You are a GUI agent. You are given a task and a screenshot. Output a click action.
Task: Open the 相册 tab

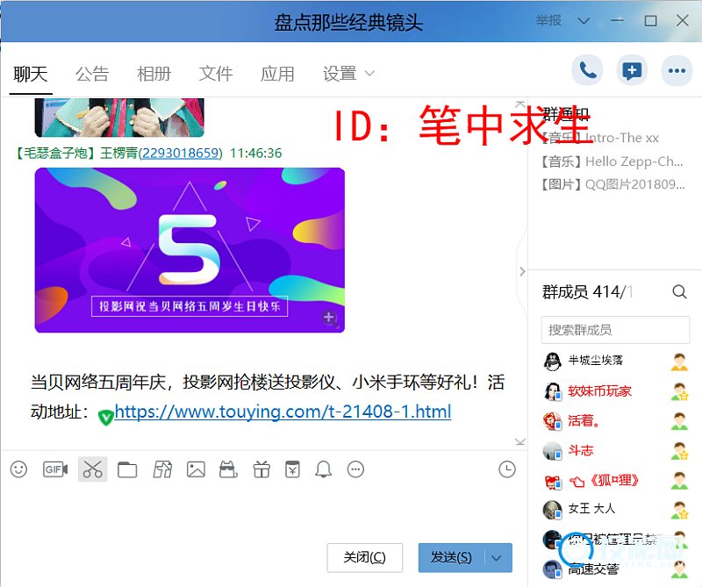point(154,74)
